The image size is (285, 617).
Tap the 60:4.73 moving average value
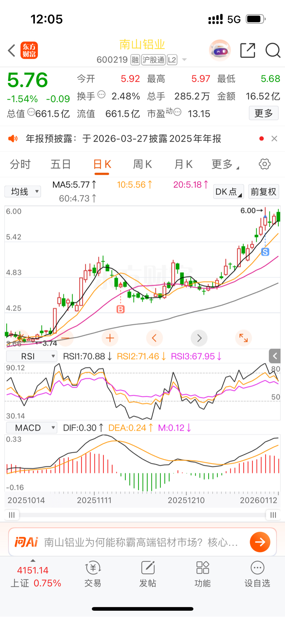pyautogui.click(x=78, y=198)
